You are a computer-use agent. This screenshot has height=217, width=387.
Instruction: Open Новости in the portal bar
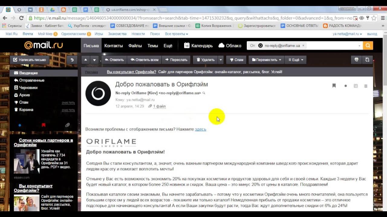[x=138, y=34]
